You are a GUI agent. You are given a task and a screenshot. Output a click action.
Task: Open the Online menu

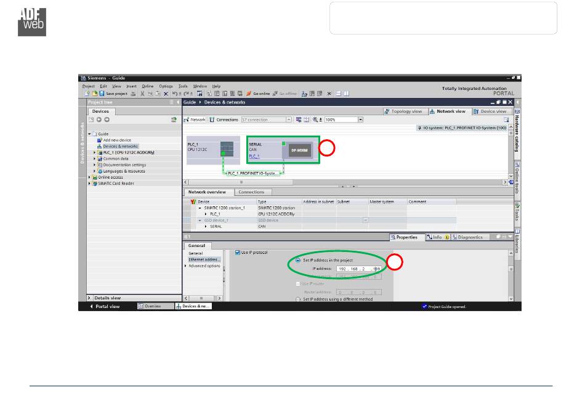coord(147,86)
